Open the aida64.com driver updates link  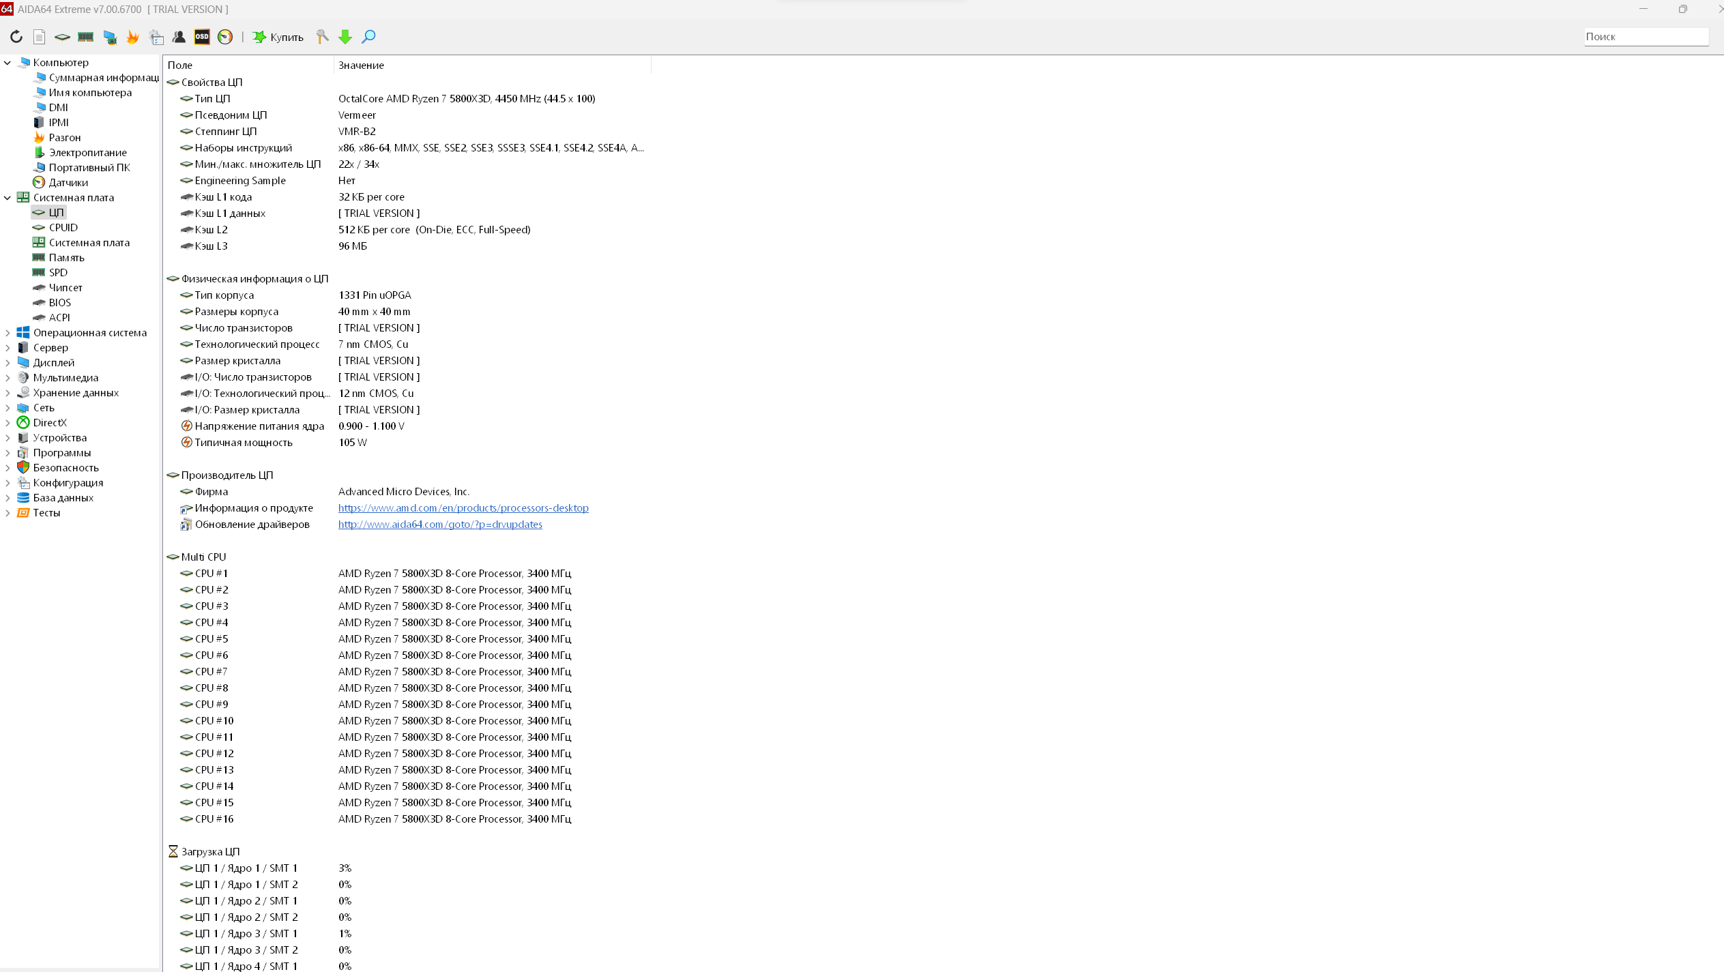(x=440, y=524)
